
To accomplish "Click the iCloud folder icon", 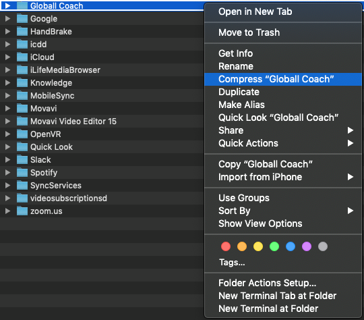I will [22, 57].
